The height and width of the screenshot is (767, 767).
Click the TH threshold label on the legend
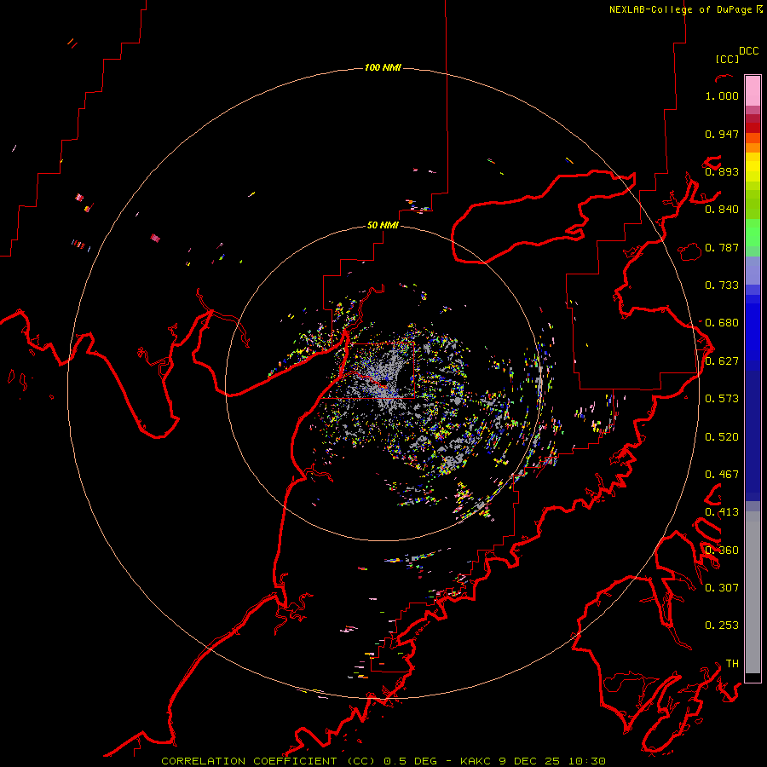point(732,664)
